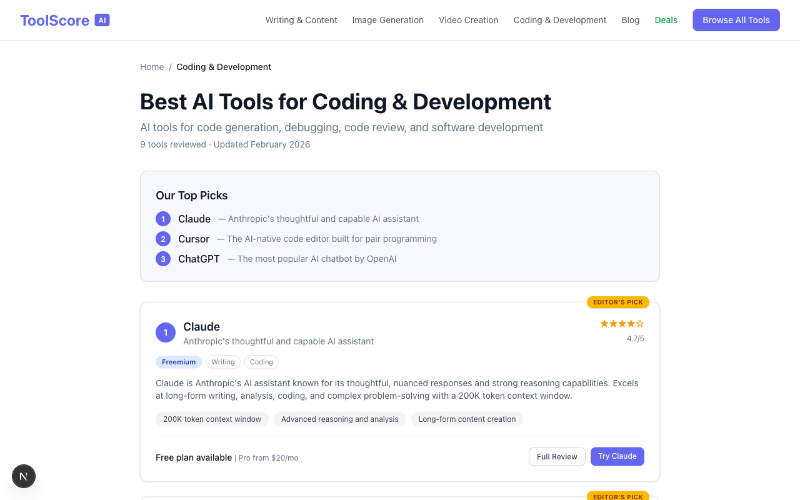This screenshot has height=500, width=800.
Task: Click the Editor's Pick badge above Claude's rating
Action: click(617, 302)
